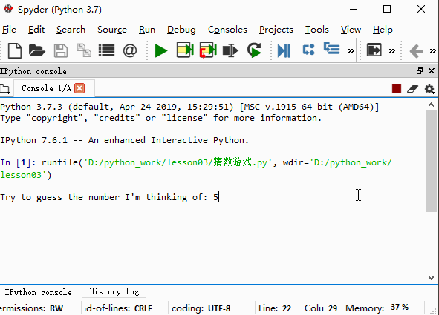This screenshot has height=315, width=439.
Task: Open browse tabs button left of Console 1/A
Action: coord(5,89)
